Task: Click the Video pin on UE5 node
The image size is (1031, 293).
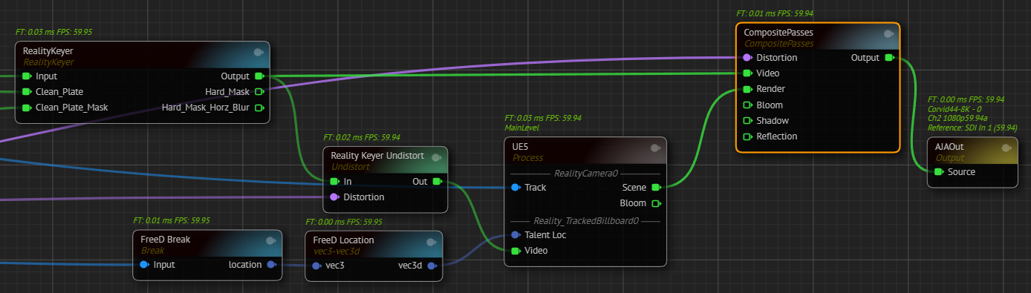Action: tap(515, 251)
